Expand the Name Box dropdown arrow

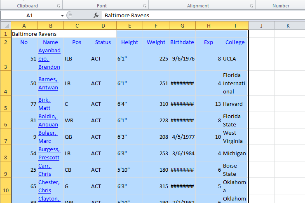[62, 16]
